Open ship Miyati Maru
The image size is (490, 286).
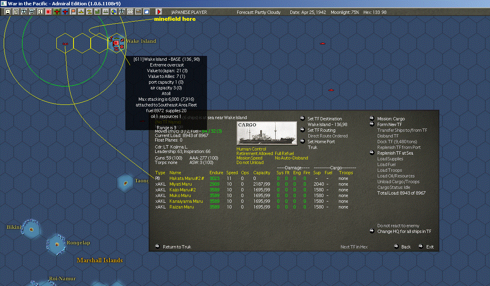(180, 184)
